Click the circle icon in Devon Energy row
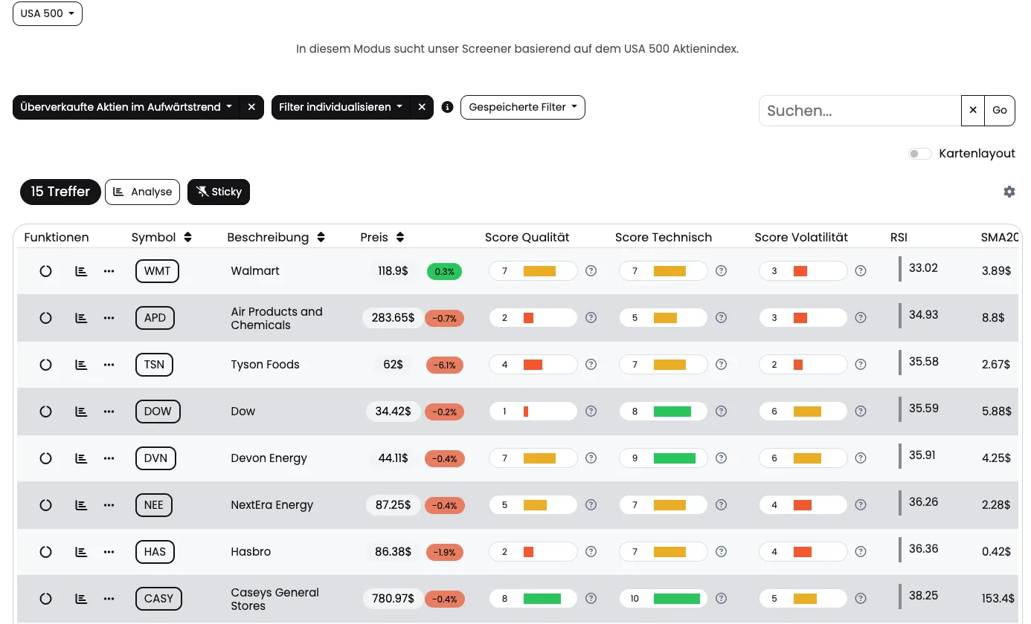 45,458
